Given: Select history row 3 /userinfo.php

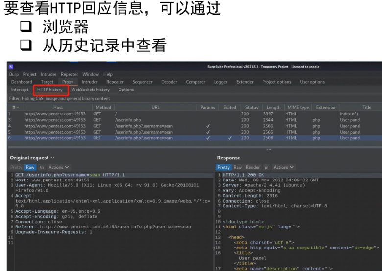Looking at the screenshot, I should coord(194,120).
